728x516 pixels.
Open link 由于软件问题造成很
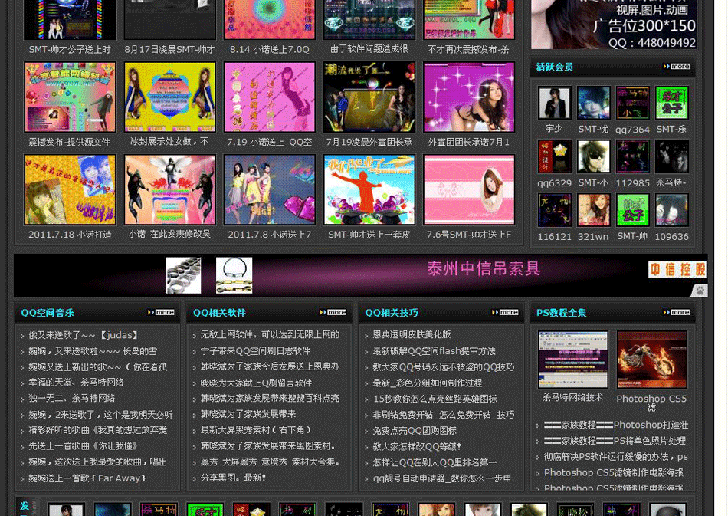pyautogui.click(x=369, y=49)
